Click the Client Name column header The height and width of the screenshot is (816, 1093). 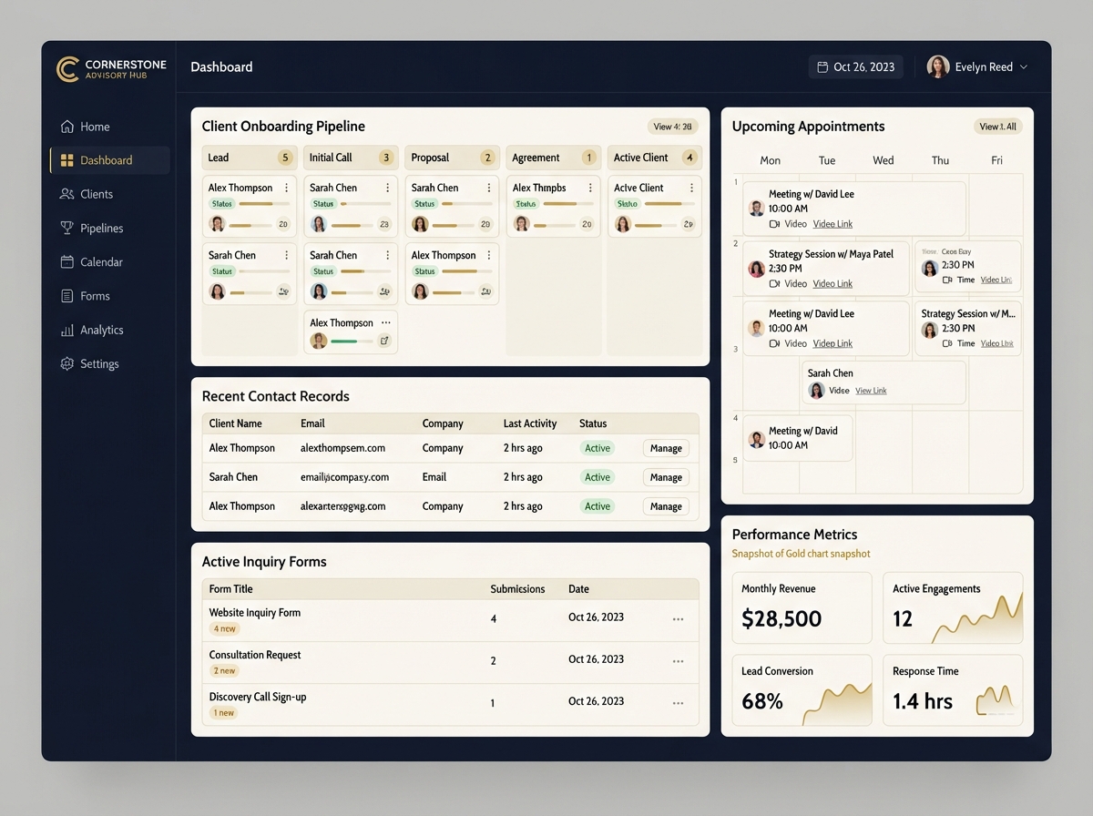point(235,423)
